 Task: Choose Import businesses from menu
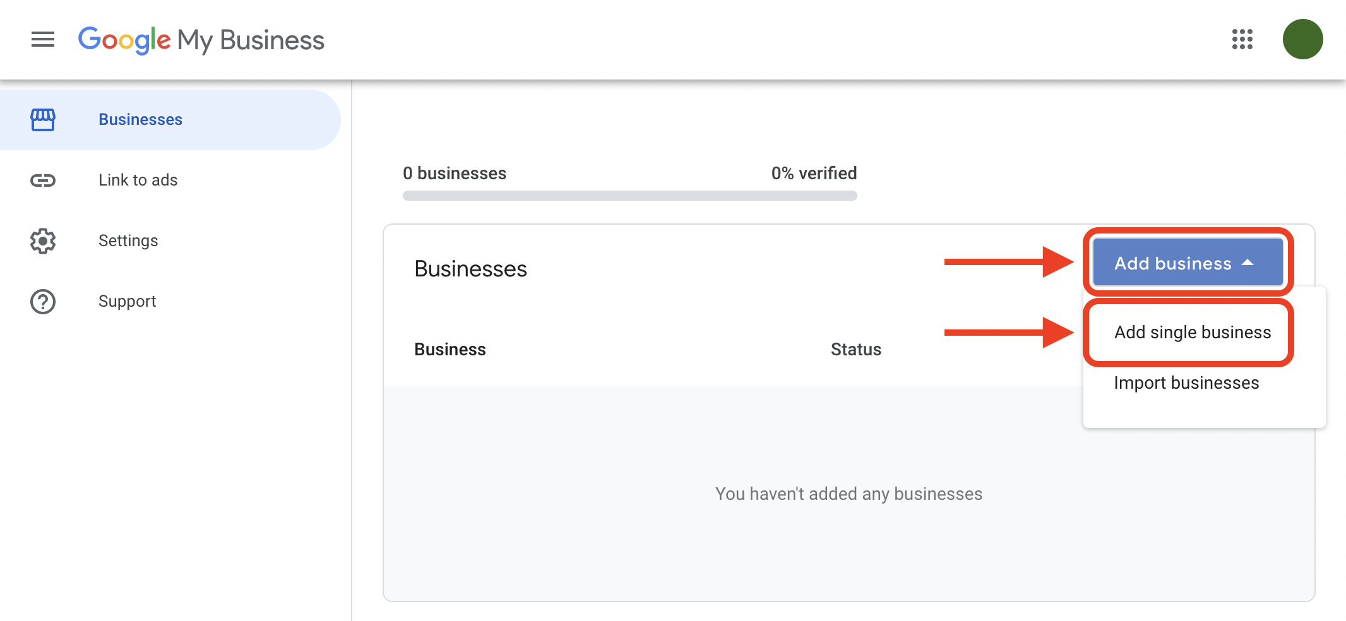[1186, 382]
